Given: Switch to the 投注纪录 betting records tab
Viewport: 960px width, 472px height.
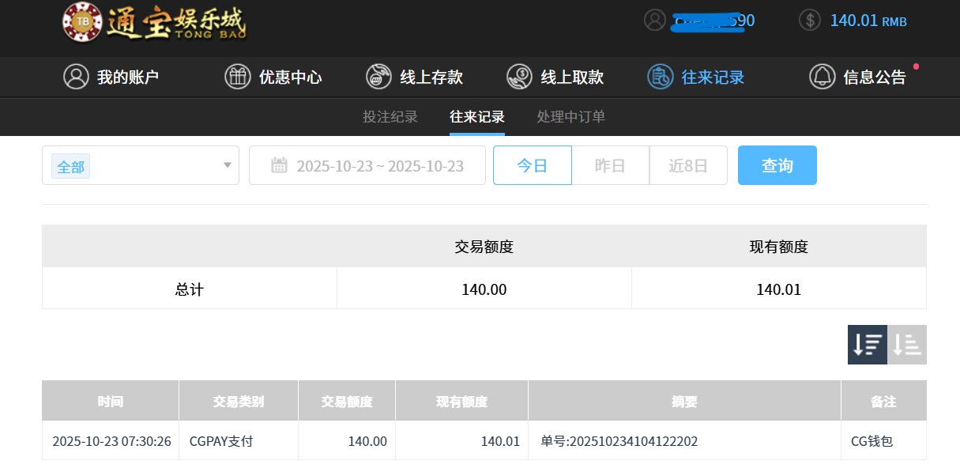Looking at the screenshot, I should [389, 116].
